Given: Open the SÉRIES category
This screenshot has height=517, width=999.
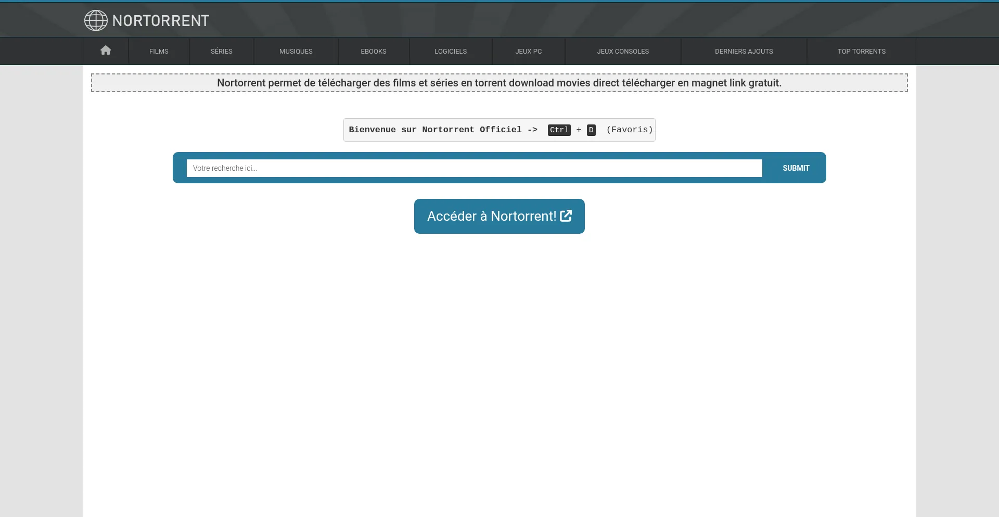Looking at the screenshot, I should pyautogui.click(x=222, y=51).
